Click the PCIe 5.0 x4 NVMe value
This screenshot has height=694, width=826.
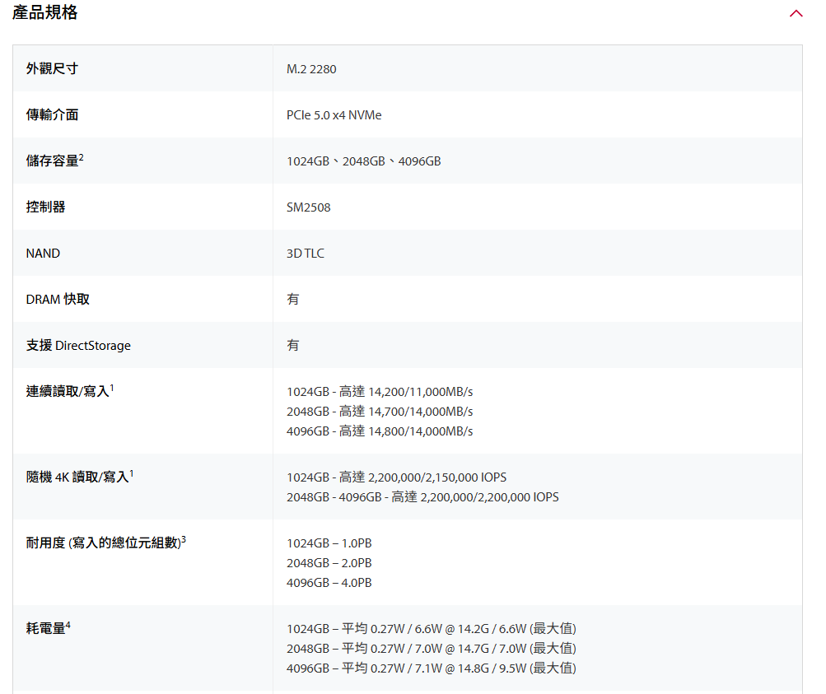334,115
